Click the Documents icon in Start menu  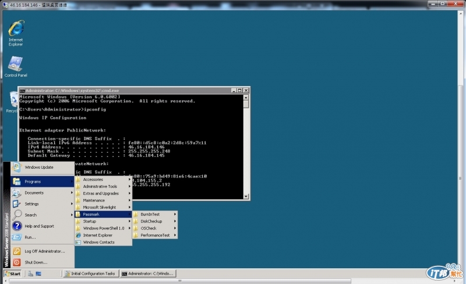click(16, 193)
